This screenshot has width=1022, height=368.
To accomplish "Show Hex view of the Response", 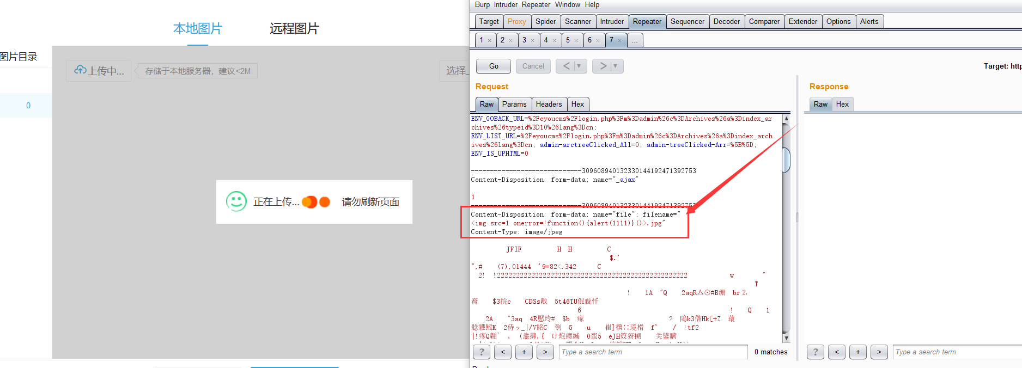I will click(842, 105).
